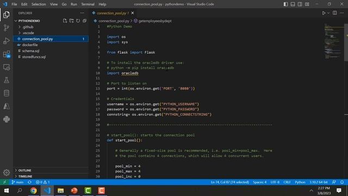The height and width of the screenshot is (196, 348).
Task: Open Explorer views and more actions
Action: [x=82, y=13]
